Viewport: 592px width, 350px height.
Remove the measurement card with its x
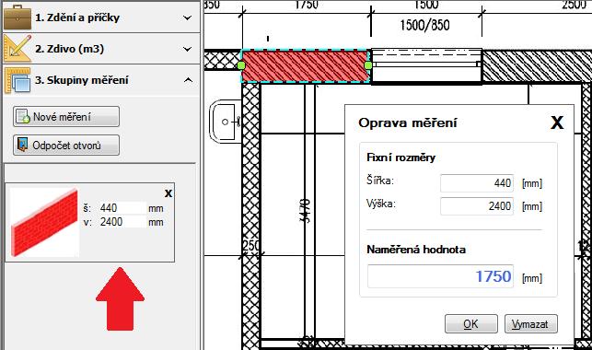pos(168,193)
